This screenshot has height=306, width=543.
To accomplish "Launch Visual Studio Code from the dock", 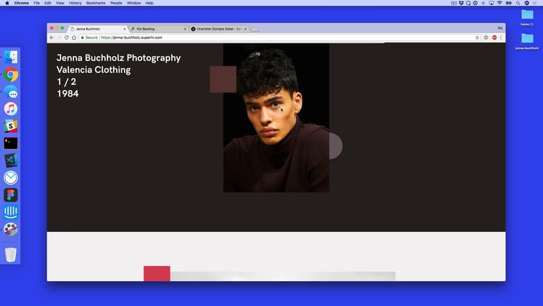I will pyautogui.click(x=10, y=160).
